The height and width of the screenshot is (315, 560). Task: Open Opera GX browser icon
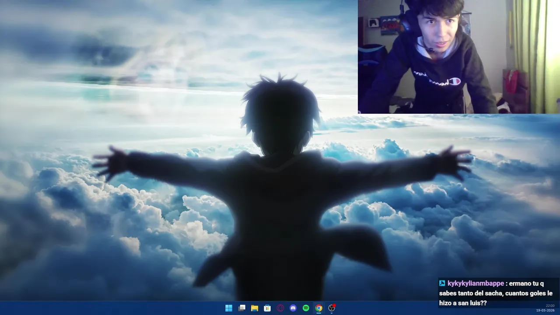pos(280,308)
